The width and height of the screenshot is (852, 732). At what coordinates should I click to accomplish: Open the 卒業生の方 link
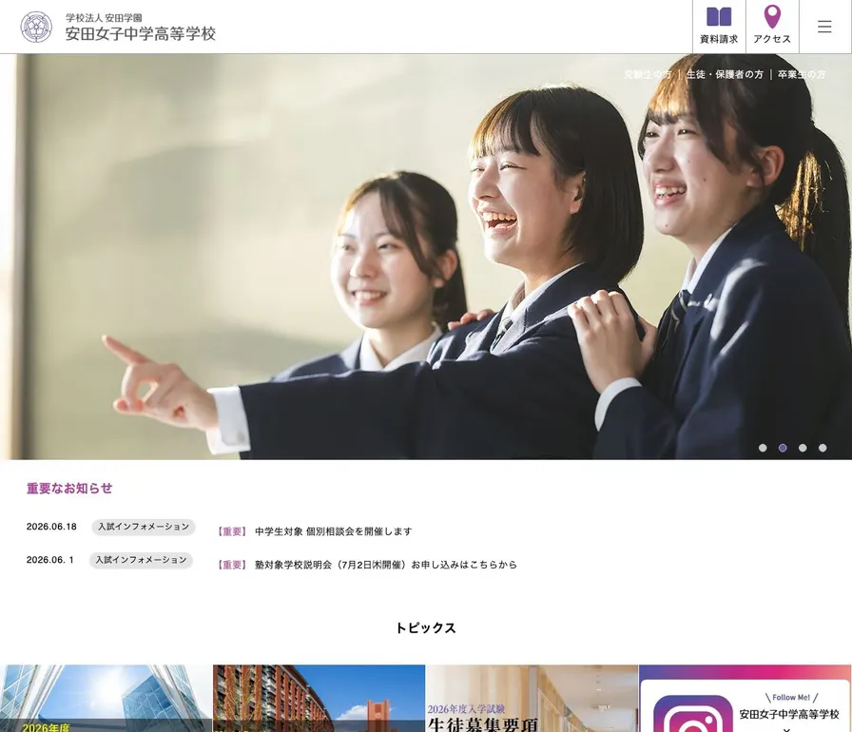(802, 74)
